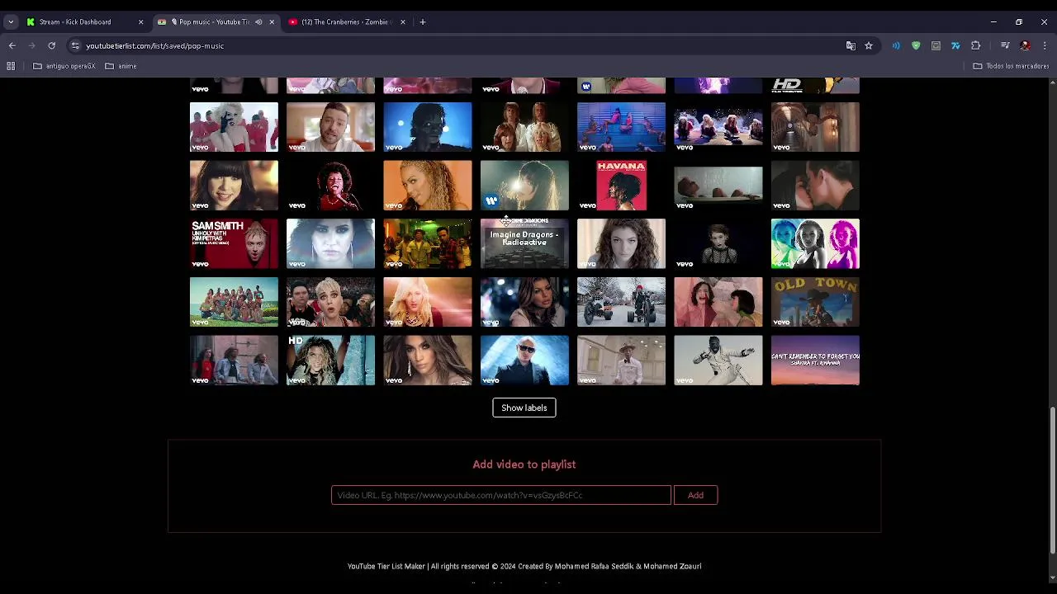The height and width of the screenshot is (594, 1057).
Task: Select the bearded man talking thumbnail
Action: point(330,127)
